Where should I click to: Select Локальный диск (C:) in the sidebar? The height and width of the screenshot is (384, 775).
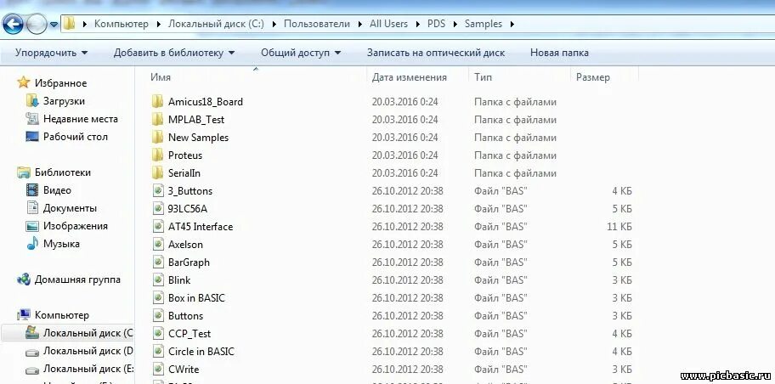[x=67, y=333]
